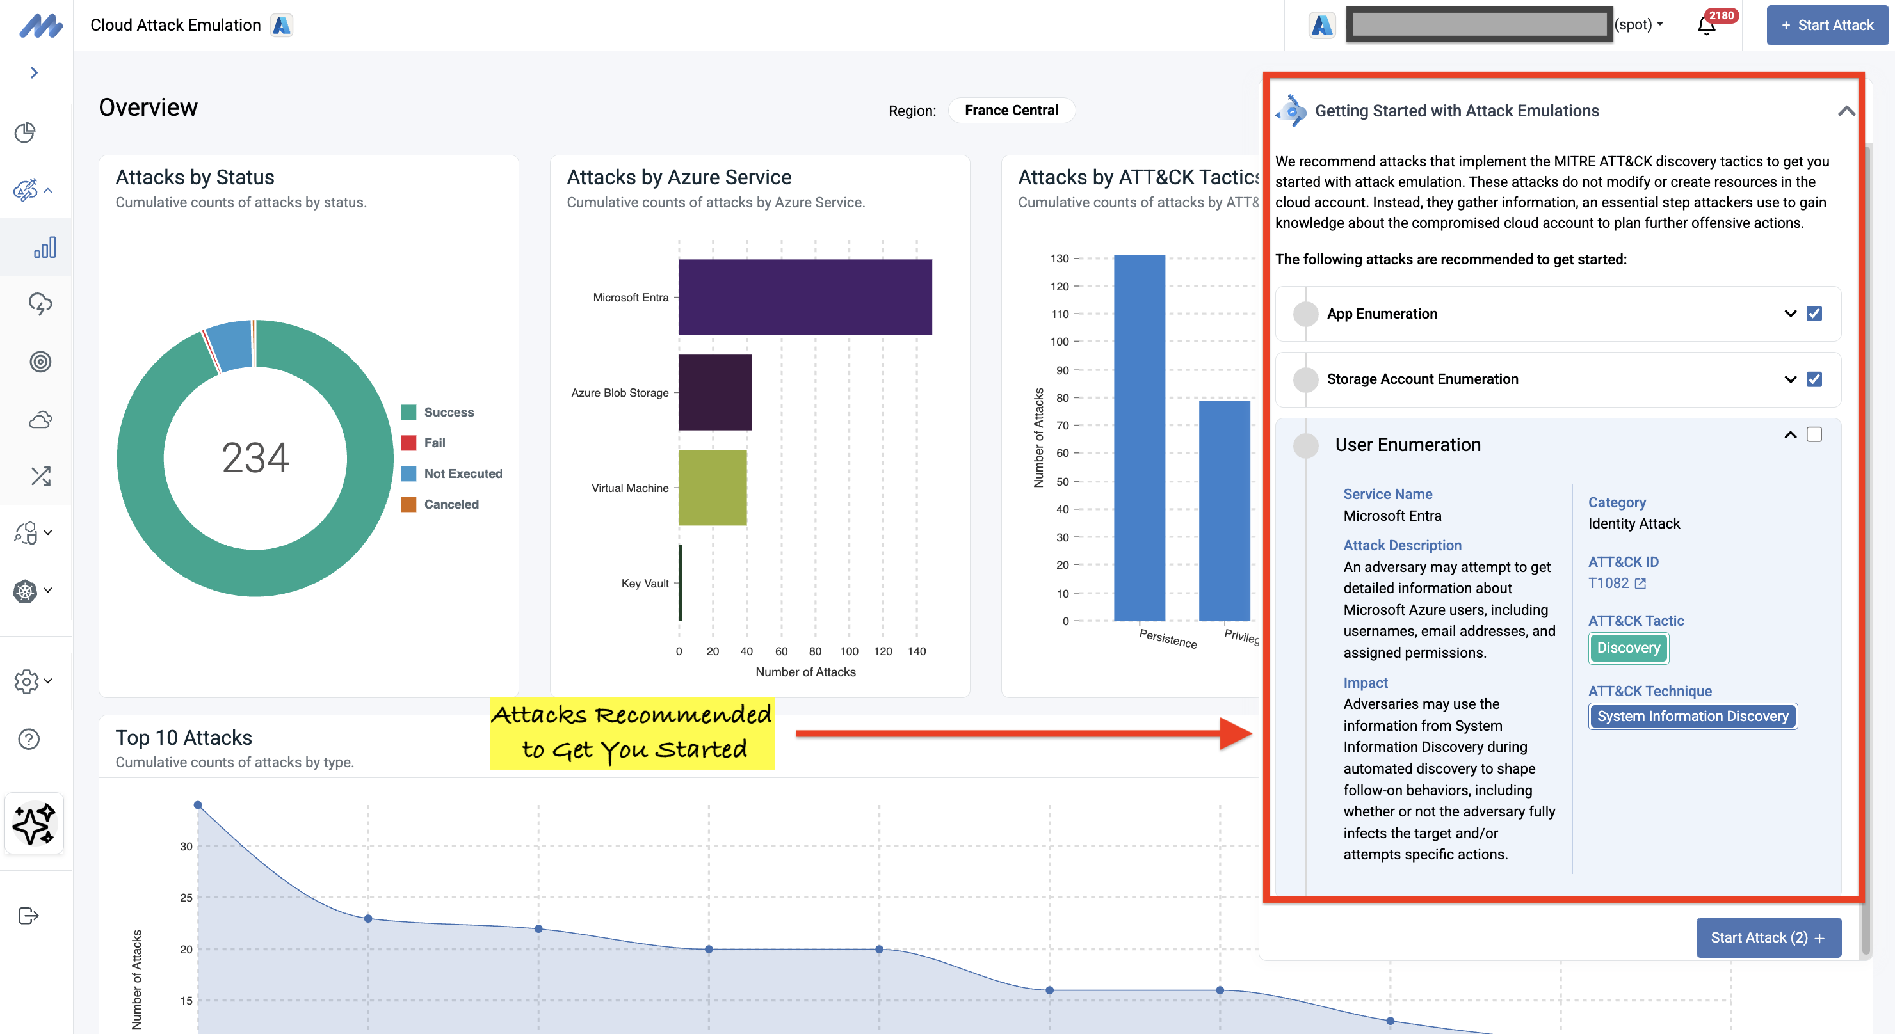Uncheck the App Enumeration checkbox
Screen dimensions: 1895x1034
pyautogui.click(x=1814, y=314)
